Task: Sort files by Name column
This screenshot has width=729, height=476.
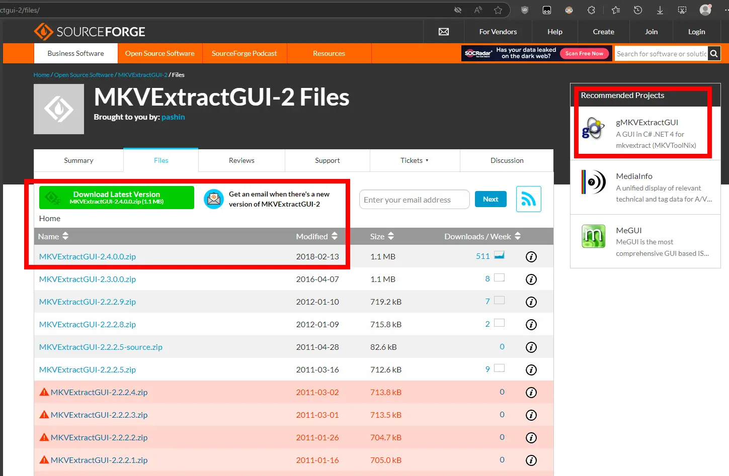Action: (x=53, y=236)
